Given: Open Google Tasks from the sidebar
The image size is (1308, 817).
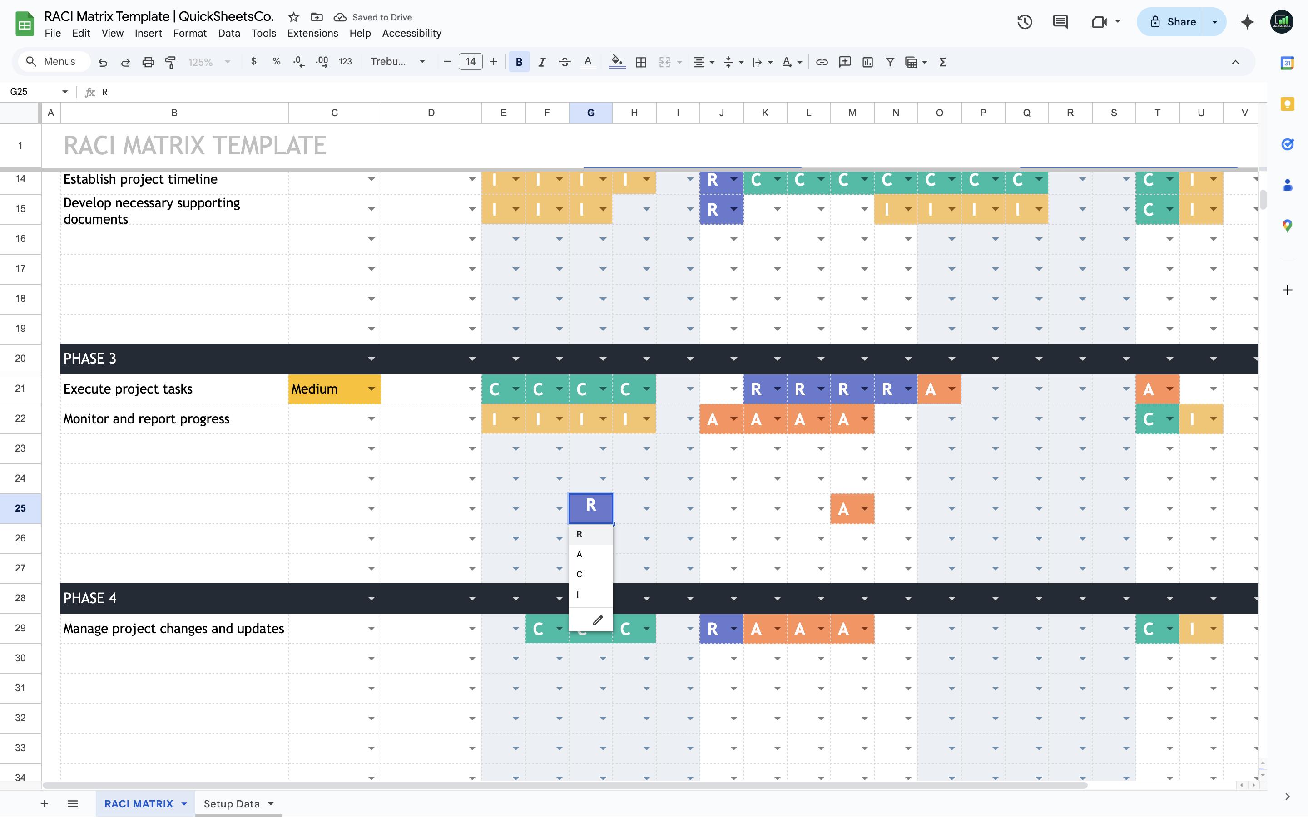Looking at the screenshot, I should (1287, 144).
